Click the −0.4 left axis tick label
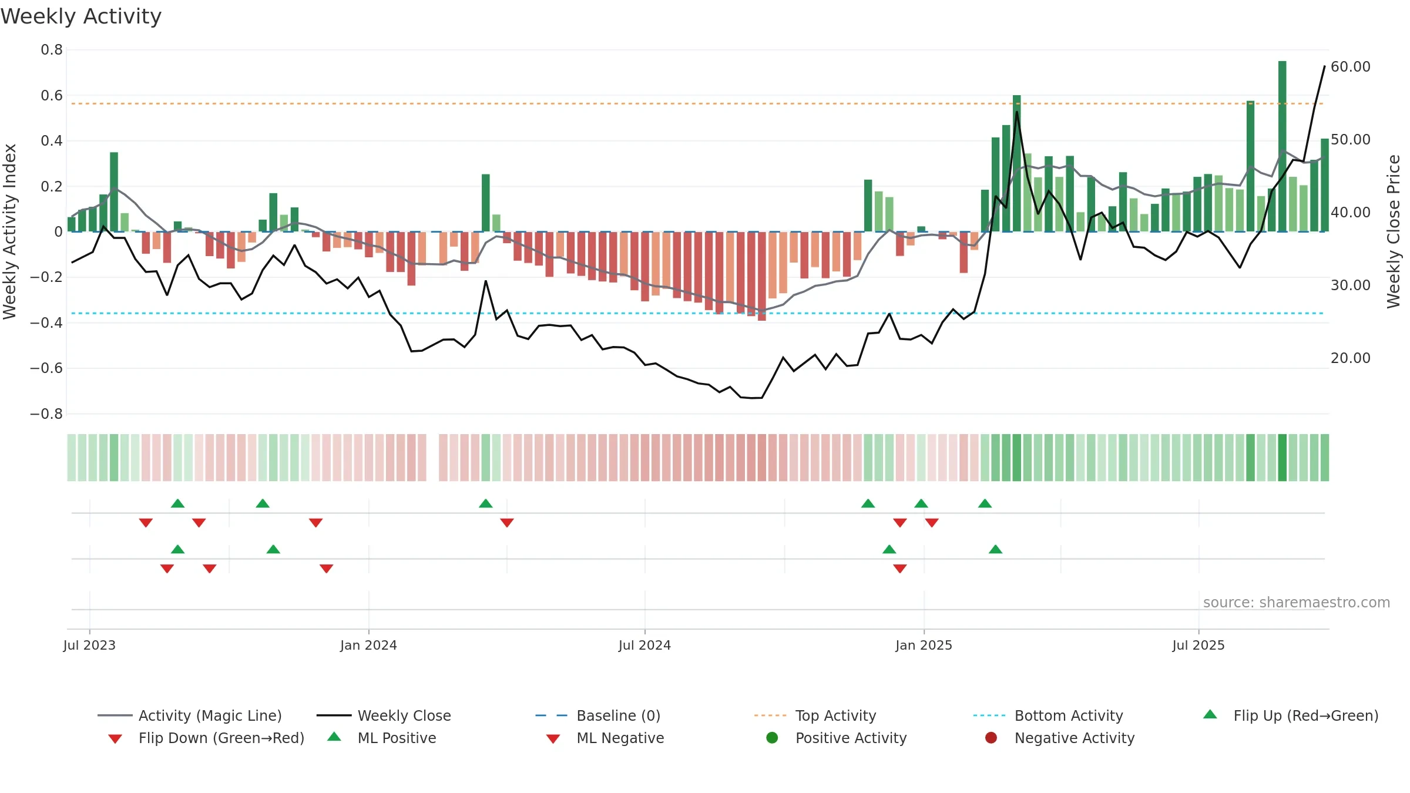1410x793 pixels. 46,322
